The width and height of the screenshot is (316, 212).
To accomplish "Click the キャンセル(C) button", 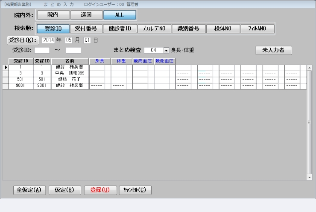I will [x=135, y=189].
